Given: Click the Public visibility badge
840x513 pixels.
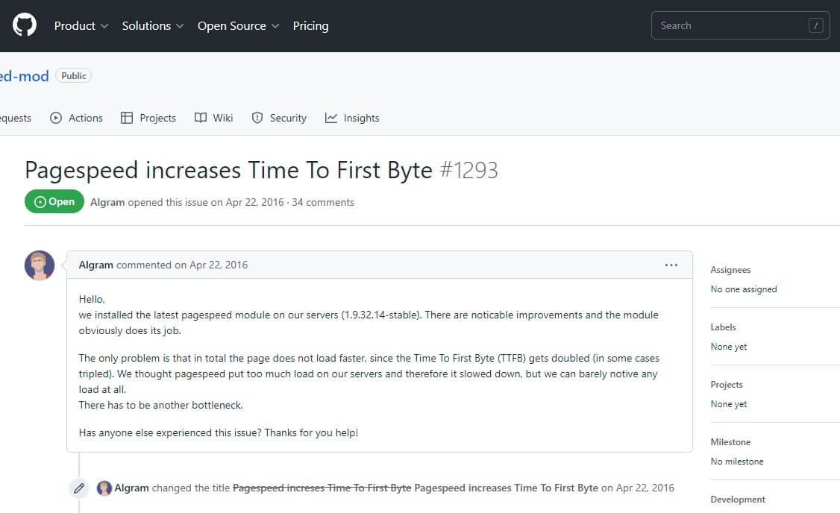Looking at the screenshot, I should pyautogui.click(x=73, y=75).
